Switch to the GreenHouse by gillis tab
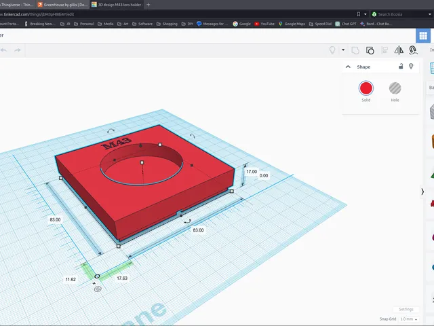The height and width of the screenshot is (326, 434). [x=63, y=5]
